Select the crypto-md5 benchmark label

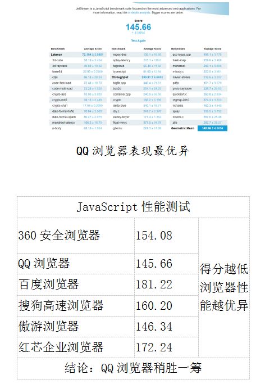(60, 100)
